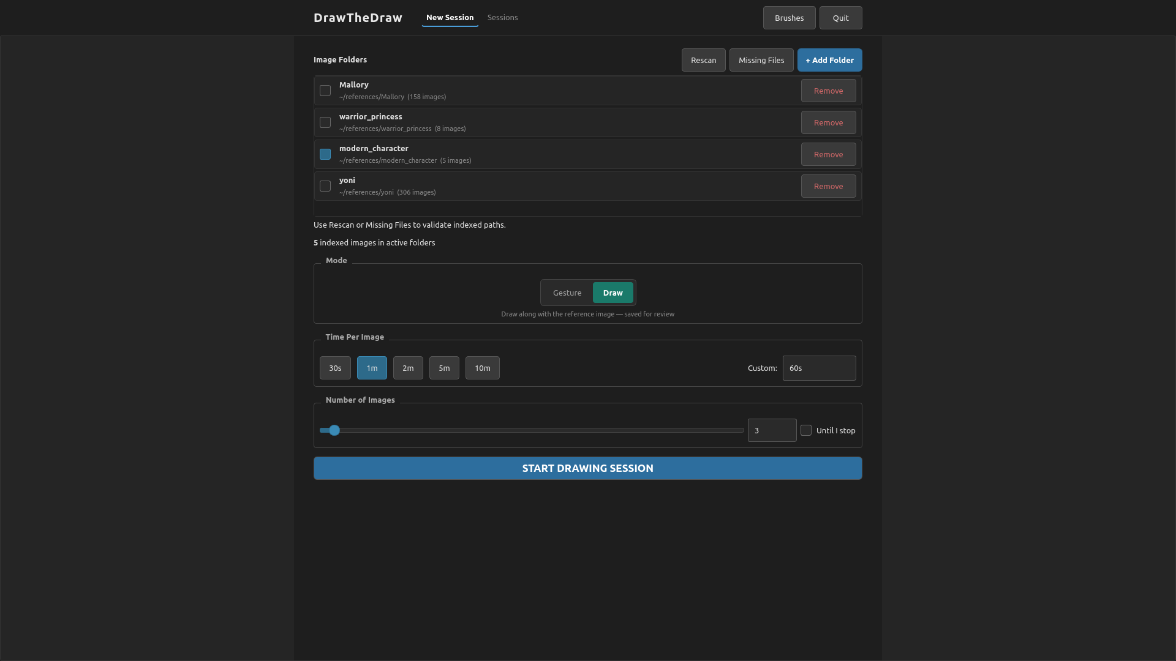The image size is (1176, 661).
Task: Choose the 2m time preset
Action: point(408,368)
